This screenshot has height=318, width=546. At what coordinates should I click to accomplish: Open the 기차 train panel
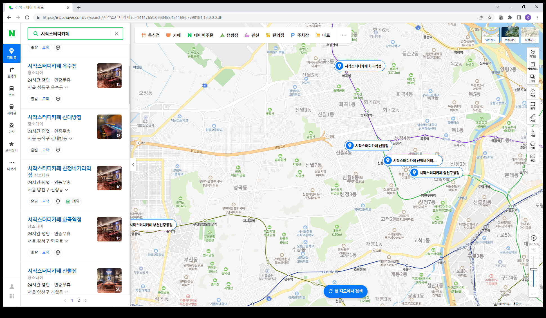[12, 128]
